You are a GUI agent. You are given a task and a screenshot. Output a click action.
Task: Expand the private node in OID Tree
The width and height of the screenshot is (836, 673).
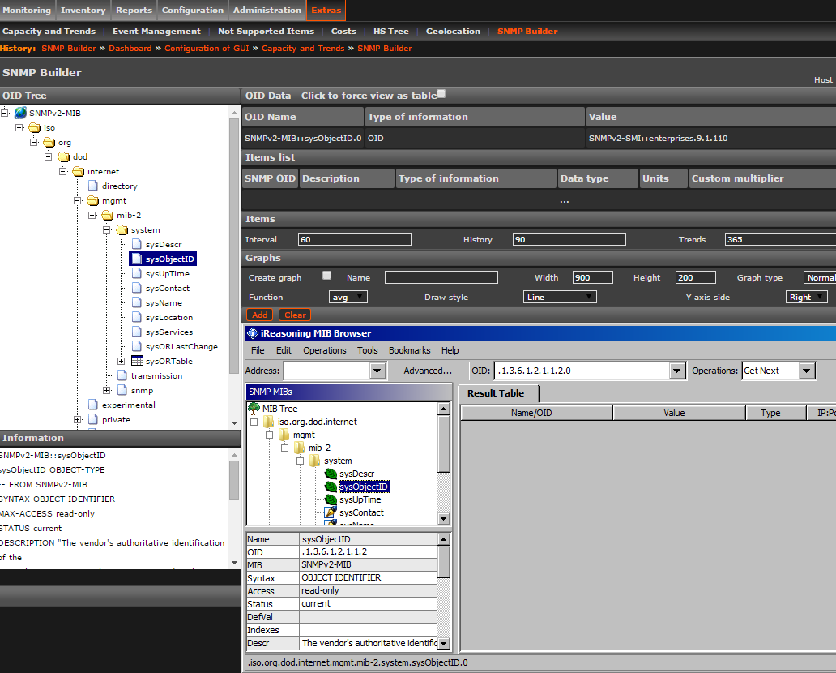pos(78,420)
